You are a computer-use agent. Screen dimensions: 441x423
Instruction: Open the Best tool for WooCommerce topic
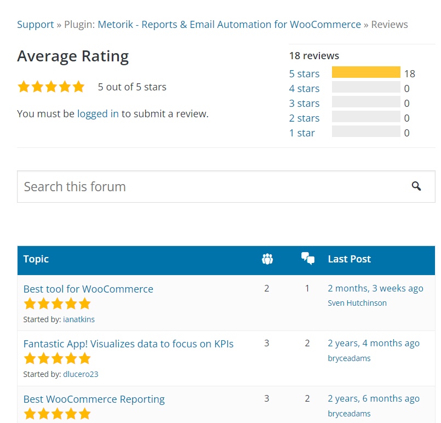coord(88,289)
